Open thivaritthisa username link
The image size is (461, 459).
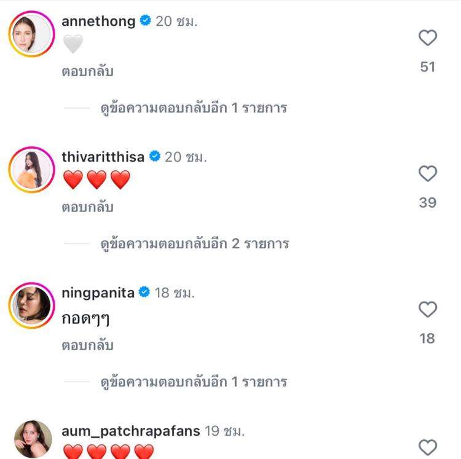(x=103, y=157)
